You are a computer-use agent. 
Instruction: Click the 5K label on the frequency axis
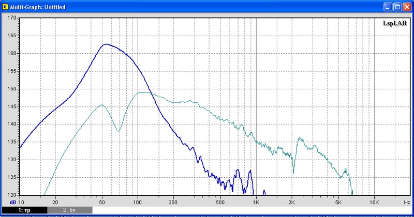(338, 203)
